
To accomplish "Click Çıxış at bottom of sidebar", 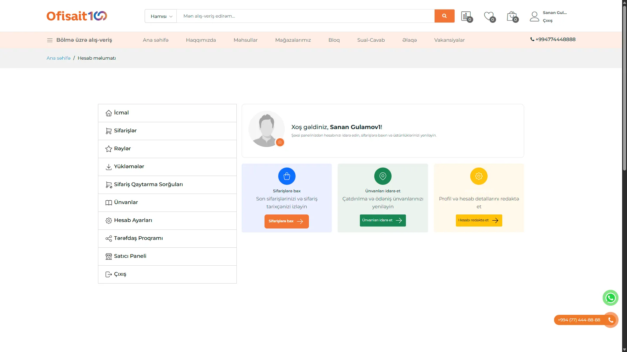I will tap(167, 274).
